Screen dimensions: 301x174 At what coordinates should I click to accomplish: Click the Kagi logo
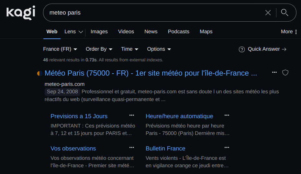(21, 13)
